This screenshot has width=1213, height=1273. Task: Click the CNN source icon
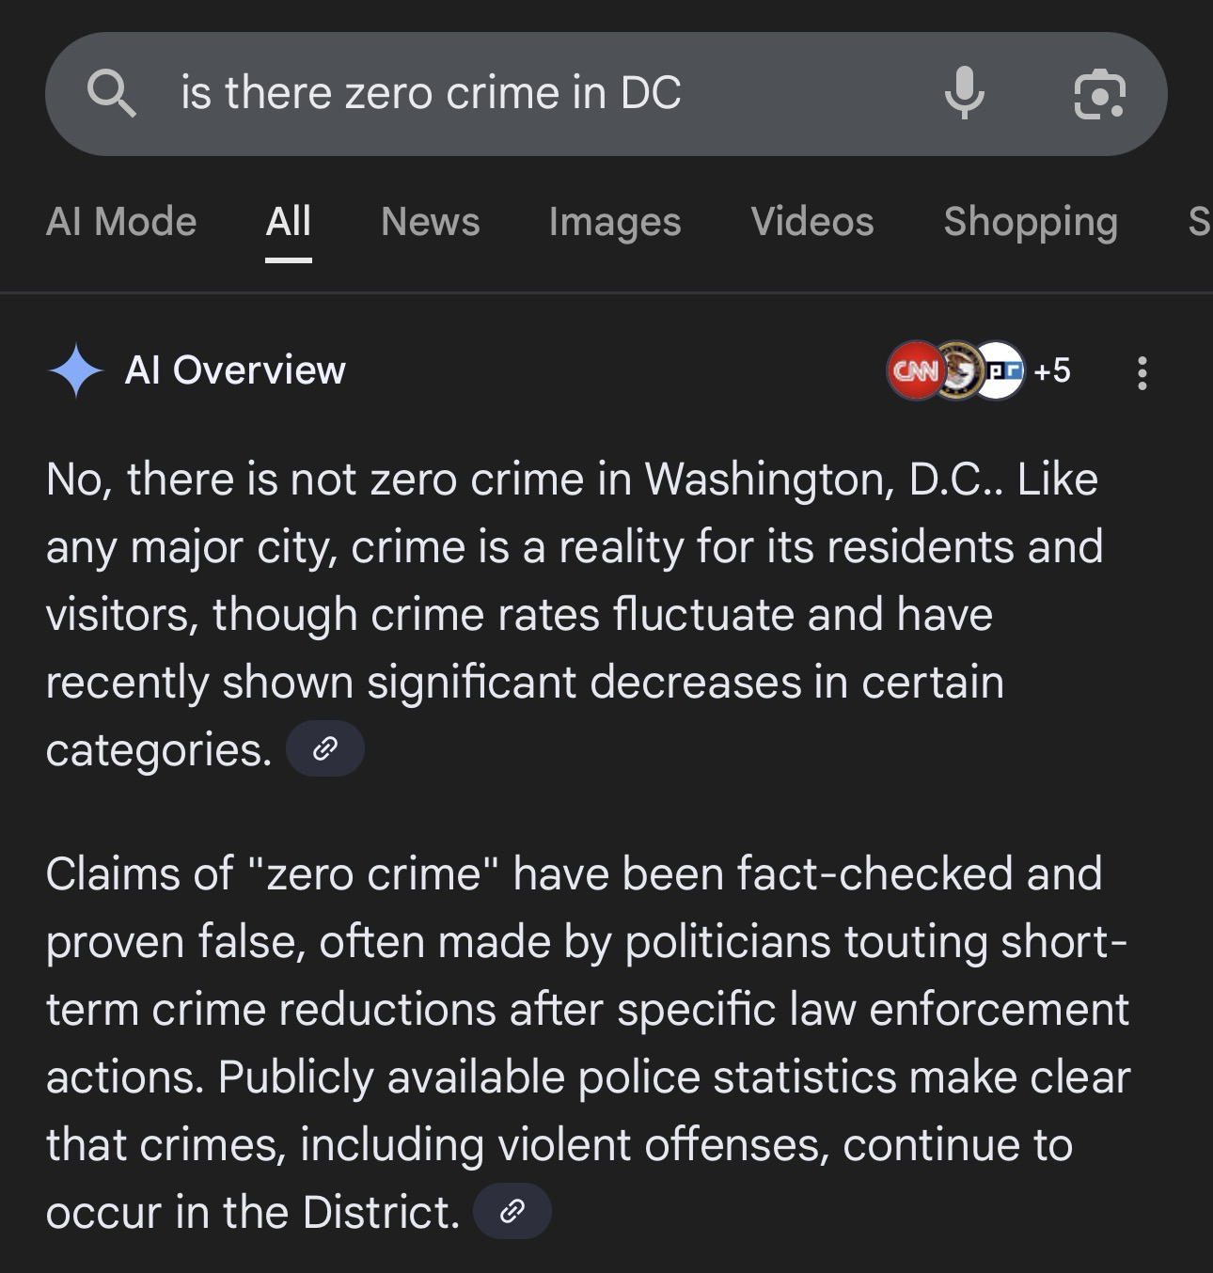pos(914,370)
